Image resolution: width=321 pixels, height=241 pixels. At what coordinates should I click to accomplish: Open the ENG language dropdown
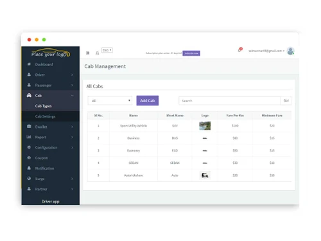point(107,50)
